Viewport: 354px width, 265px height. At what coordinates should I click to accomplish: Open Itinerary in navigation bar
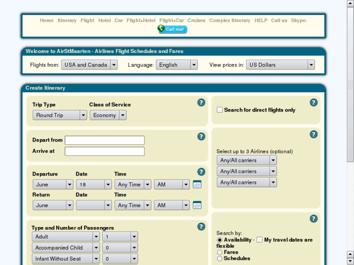click(x=67, y=20)
